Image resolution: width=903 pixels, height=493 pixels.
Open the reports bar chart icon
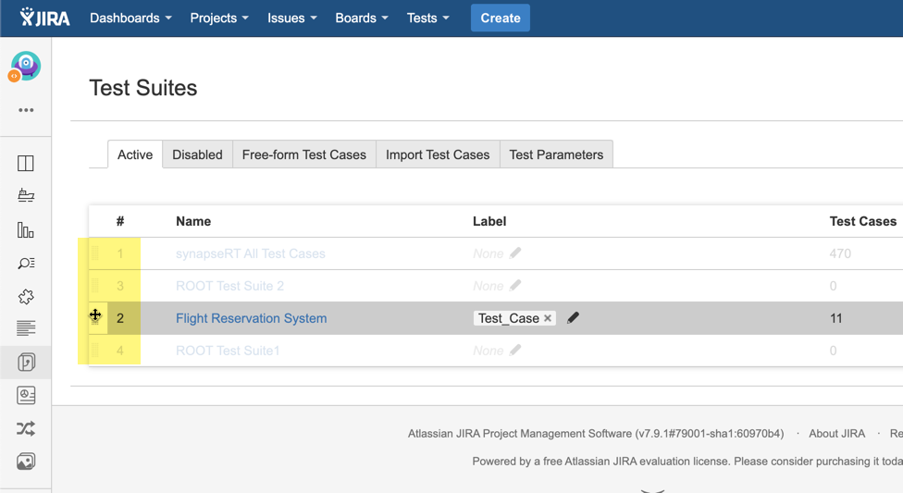coord(26,230)
